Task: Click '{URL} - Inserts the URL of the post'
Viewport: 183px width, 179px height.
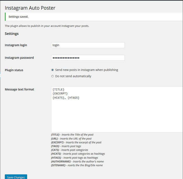Action: (71, 139)
